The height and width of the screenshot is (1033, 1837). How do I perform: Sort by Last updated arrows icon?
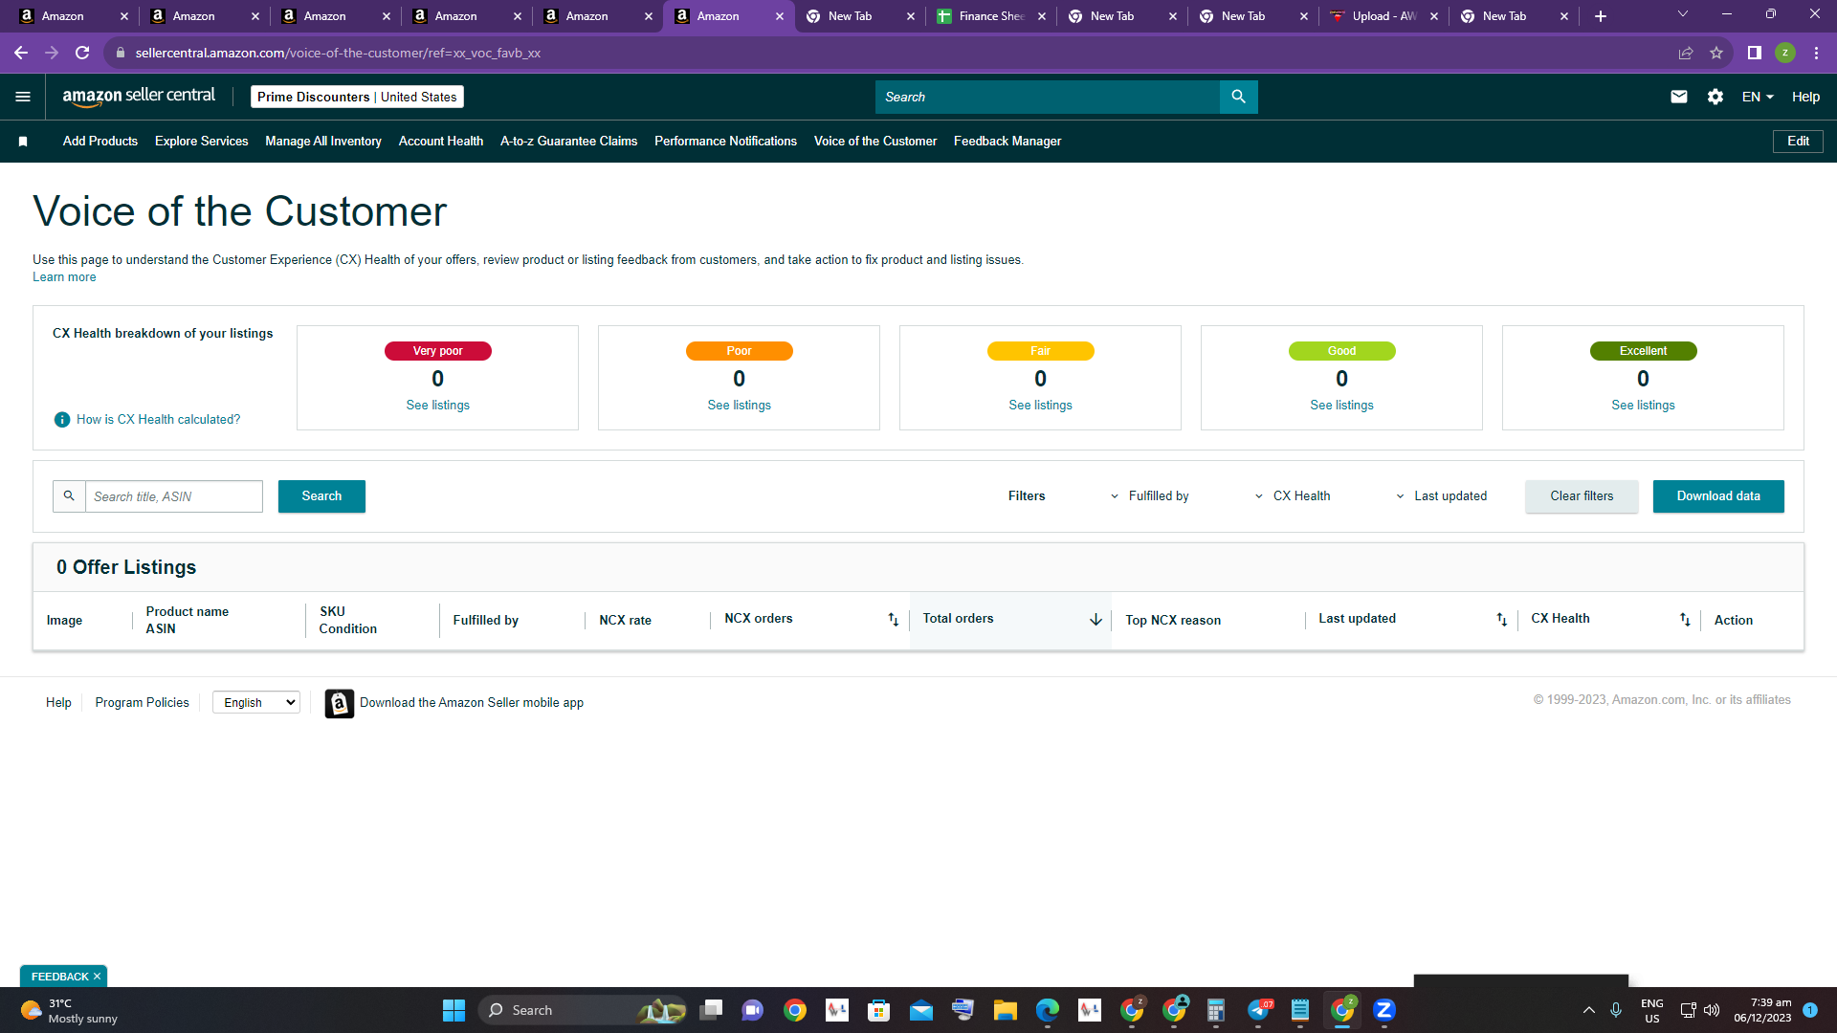click(1501, 620)
